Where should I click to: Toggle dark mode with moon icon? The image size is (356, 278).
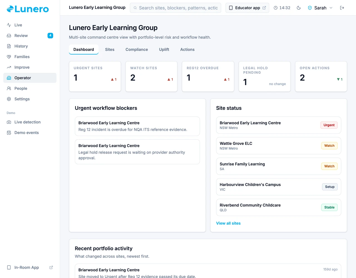[299, 8]
